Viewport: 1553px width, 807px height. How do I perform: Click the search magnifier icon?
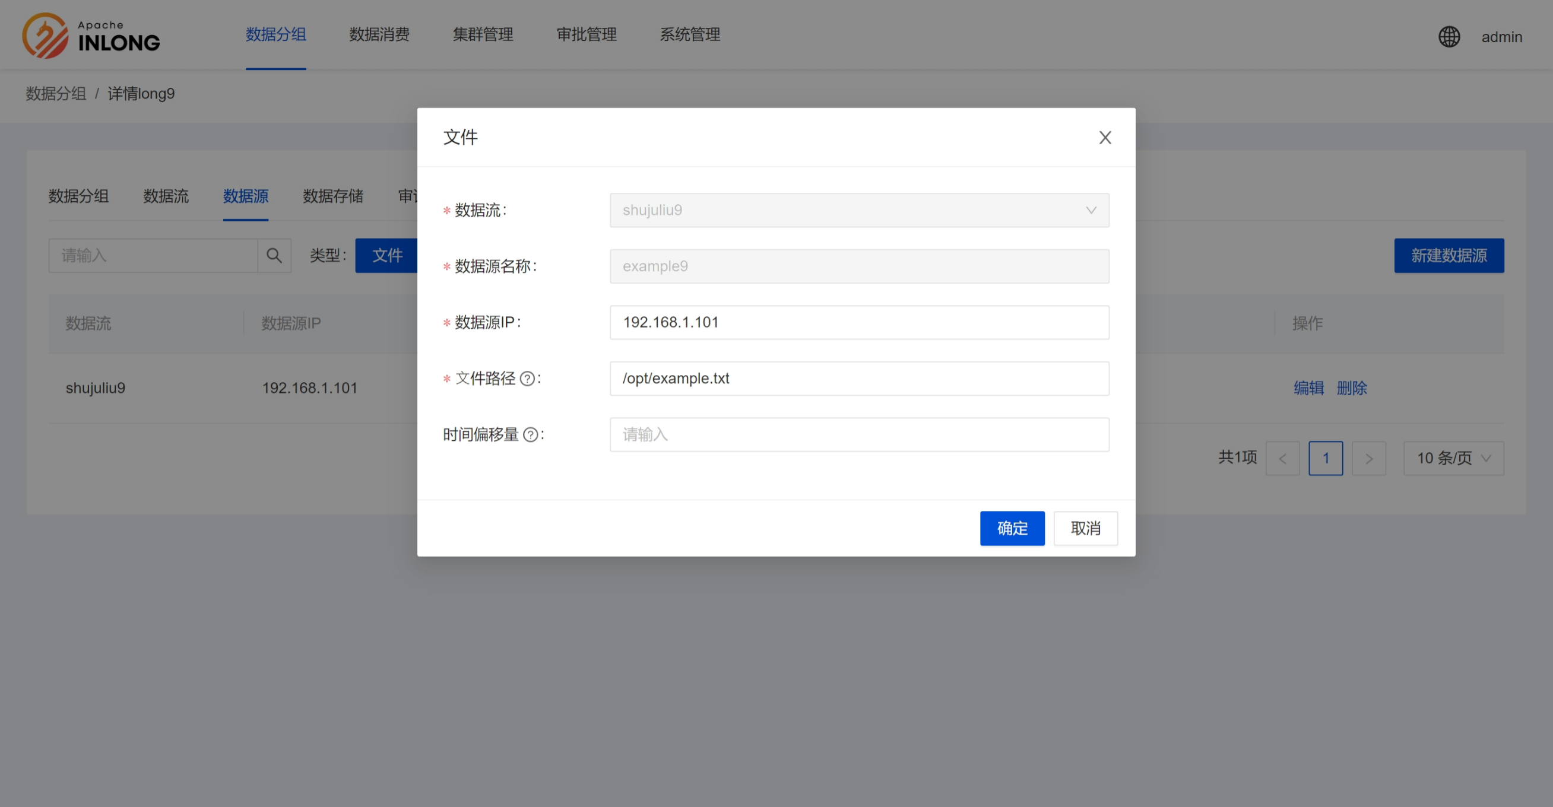274,256
